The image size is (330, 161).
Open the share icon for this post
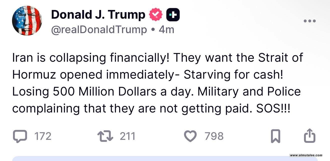point(310,136)
